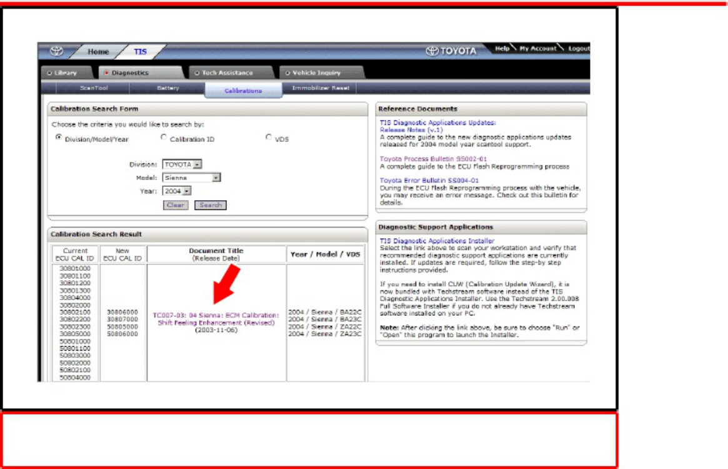Open TIS Diagnostic Applications Installer link
Image resolution: width=728 pixels, height=469 pixels.
[x=437, y=241]
